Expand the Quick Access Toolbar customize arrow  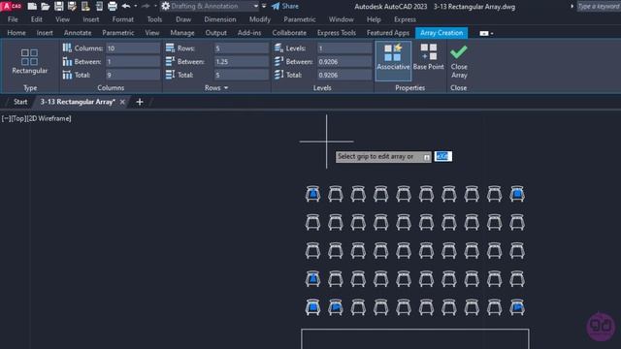264,6
